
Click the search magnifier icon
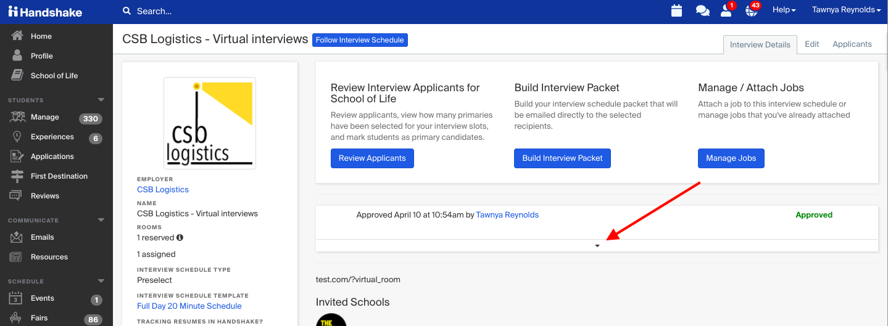coord(127,11)
